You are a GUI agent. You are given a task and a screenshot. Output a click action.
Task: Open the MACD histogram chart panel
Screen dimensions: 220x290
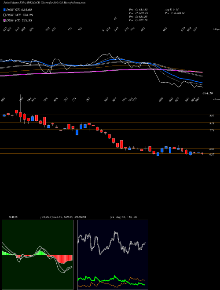click(37, 255)
